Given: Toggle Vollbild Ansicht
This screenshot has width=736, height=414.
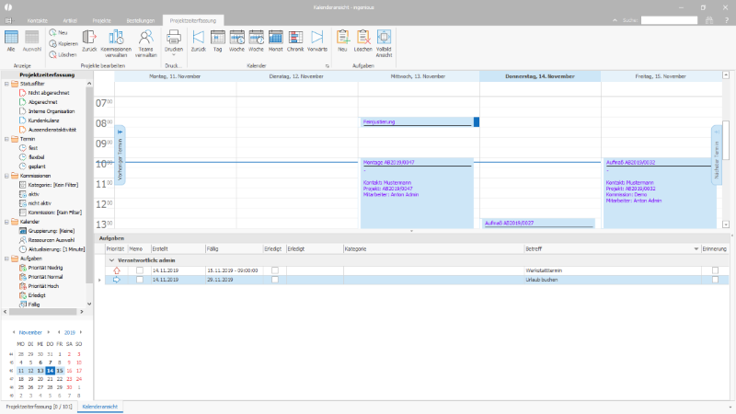Looking at the screenshot, I should tap(384, 43).
